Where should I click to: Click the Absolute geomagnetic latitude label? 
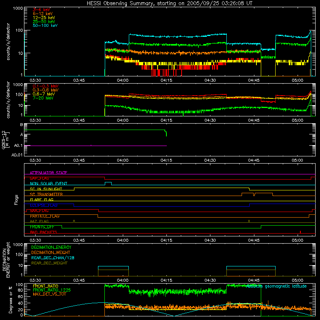(x=276, y=286)
